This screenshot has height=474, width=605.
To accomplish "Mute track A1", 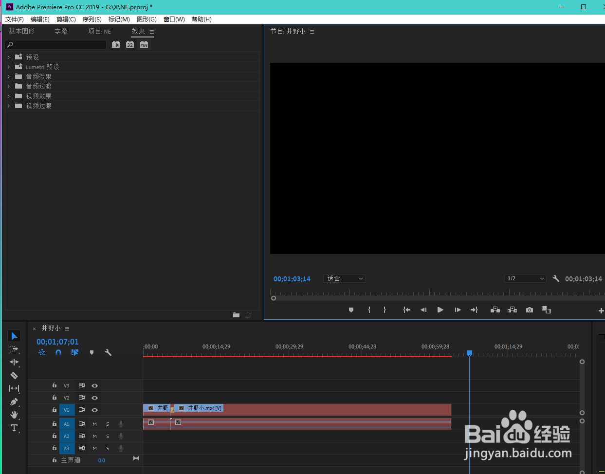I will 94,424.
